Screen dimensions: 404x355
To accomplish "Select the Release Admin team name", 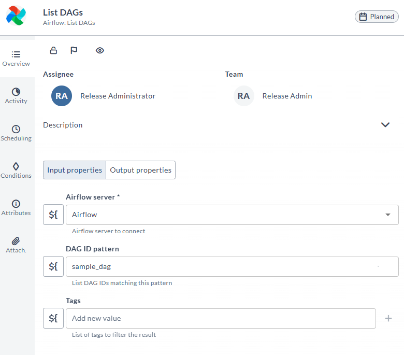I will (287, 96).
